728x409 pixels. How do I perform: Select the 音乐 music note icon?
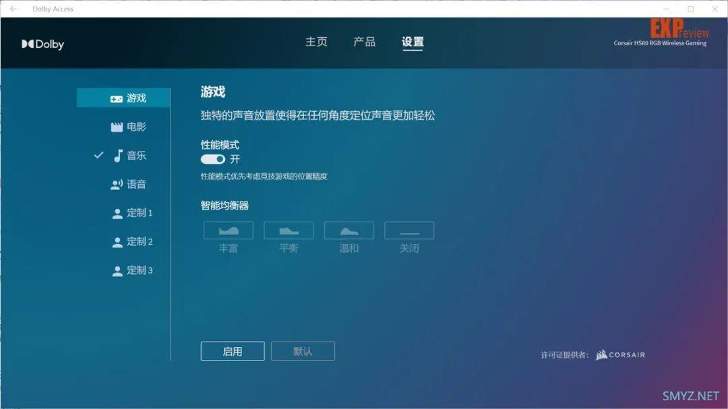point(118,156)
